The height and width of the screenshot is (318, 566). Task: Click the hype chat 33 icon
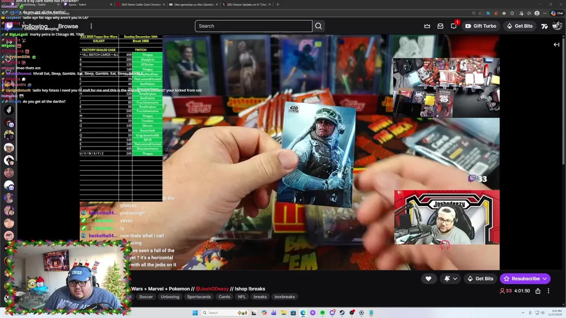click(x=478, y=178)
